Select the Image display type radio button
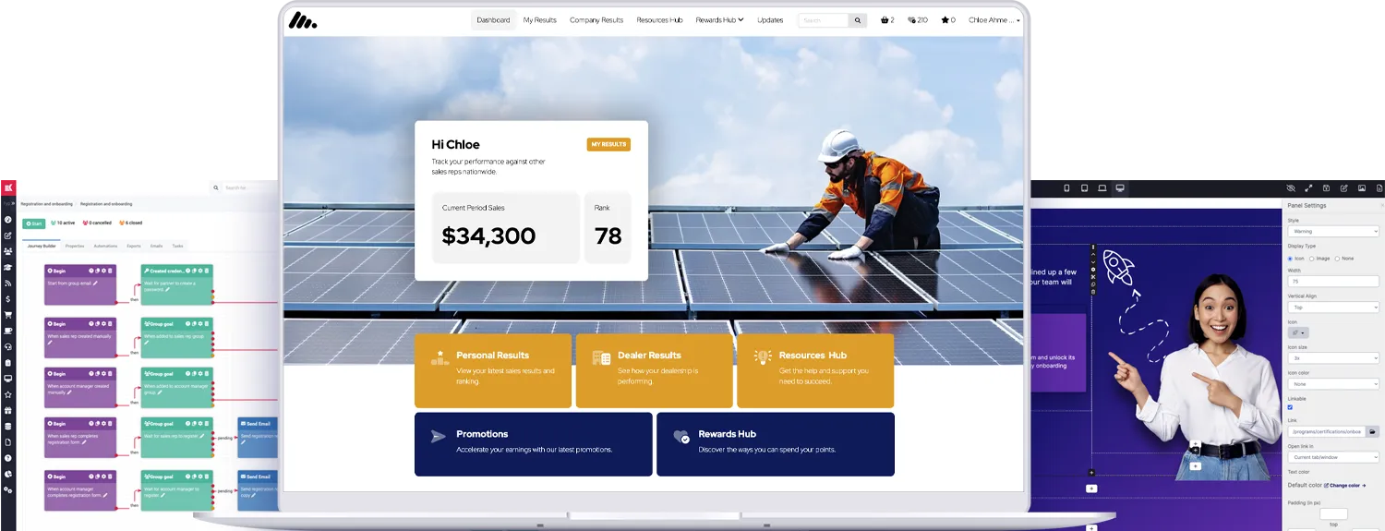The width and height of the screenshot is (1385, 531). pos(1311,259)
